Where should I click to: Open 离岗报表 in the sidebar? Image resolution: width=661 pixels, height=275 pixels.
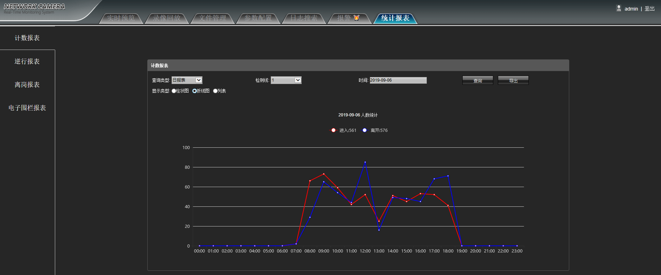[x=27, y=85]
